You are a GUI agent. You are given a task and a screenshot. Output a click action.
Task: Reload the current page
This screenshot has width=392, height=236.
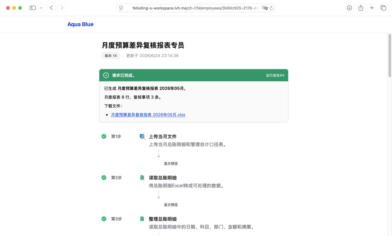coord(271,8)
